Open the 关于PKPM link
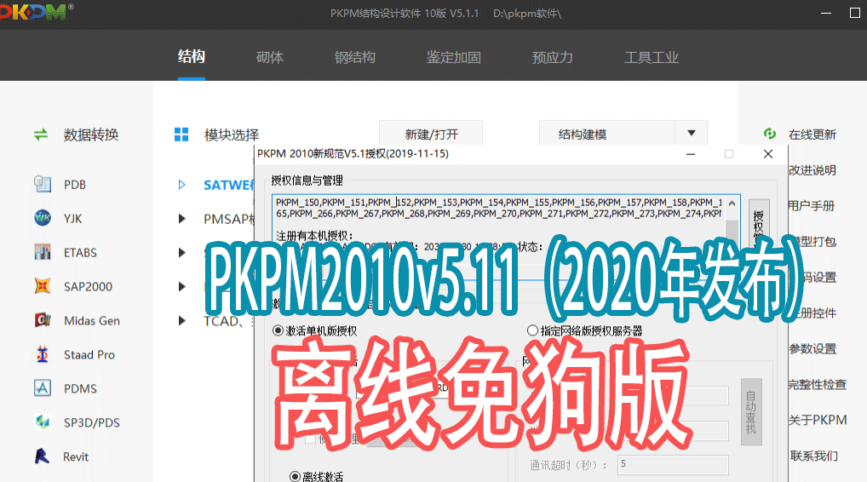The width and height of the screenshot is (867, 482). pyautogui.click(x=818, y=420)
